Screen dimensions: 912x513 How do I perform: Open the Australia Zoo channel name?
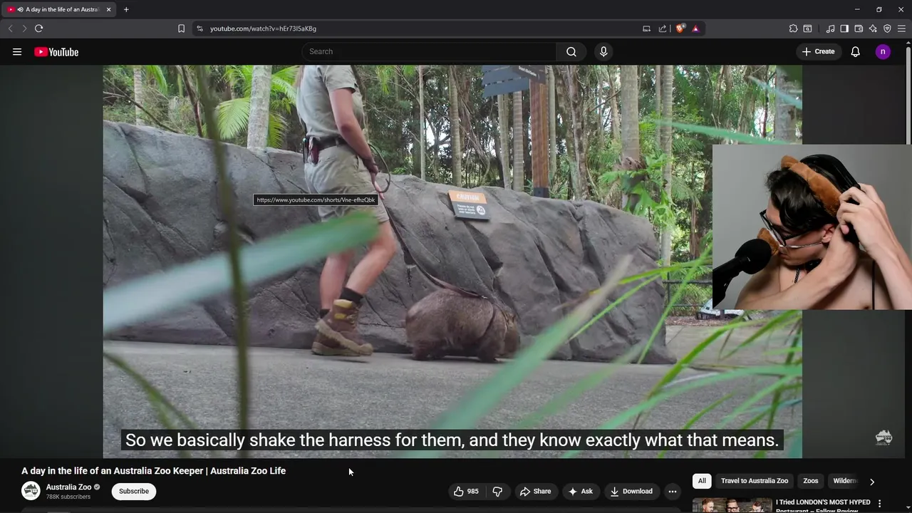[x=68, y=487]
